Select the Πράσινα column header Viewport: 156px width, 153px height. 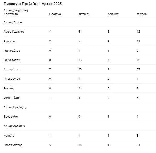[55, 14]
